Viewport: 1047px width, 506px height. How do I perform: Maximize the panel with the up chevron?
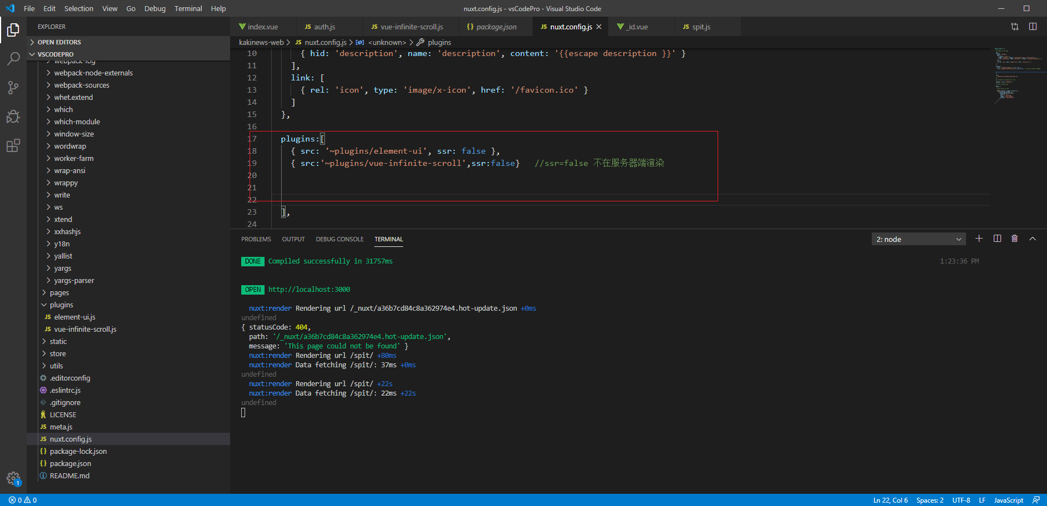pyautogui.click(x=1032, y=239)
